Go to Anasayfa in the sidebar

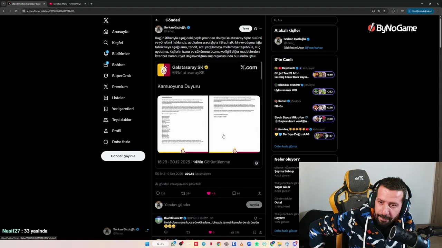(116, 32)
